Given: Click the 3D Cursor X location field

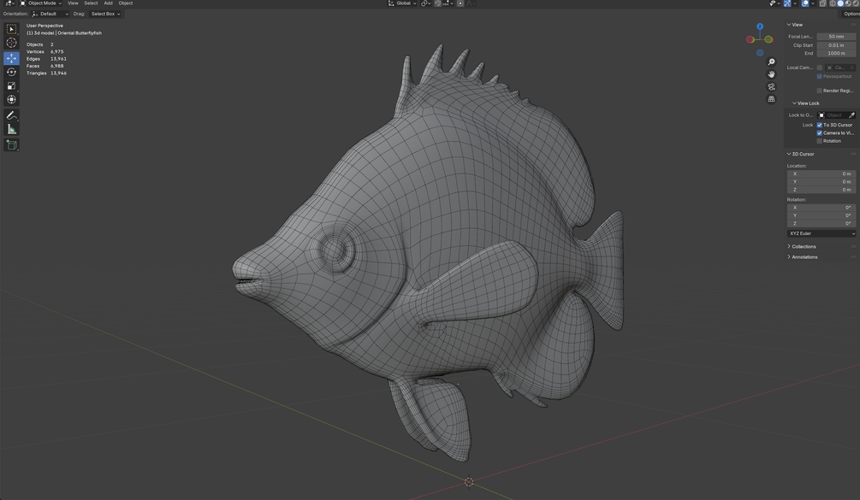Looking at the screenshot, I should pos(821,174).
